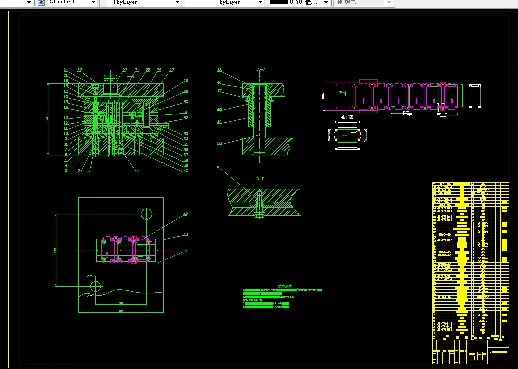Select part balloon number 21
518x369 pixels.
tap(66, 70)
